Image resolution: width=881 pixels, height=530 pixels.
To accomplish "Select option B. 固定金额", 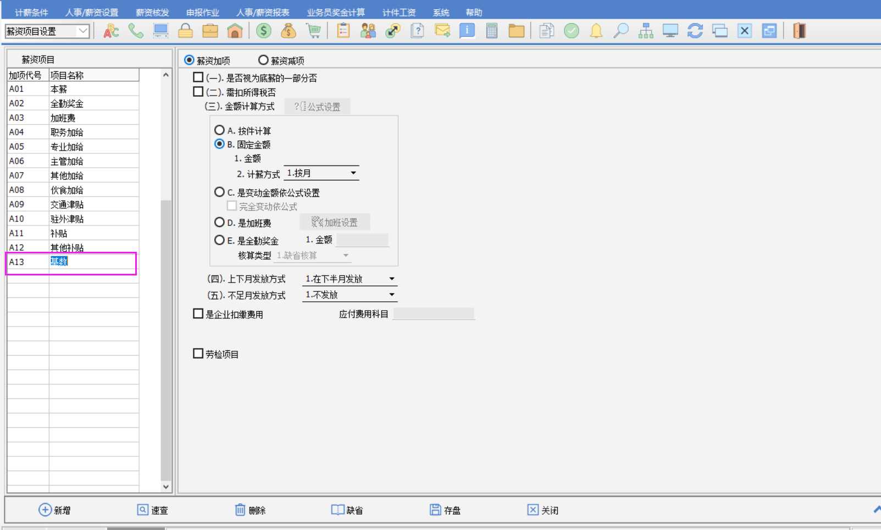I will coord(219,144).
